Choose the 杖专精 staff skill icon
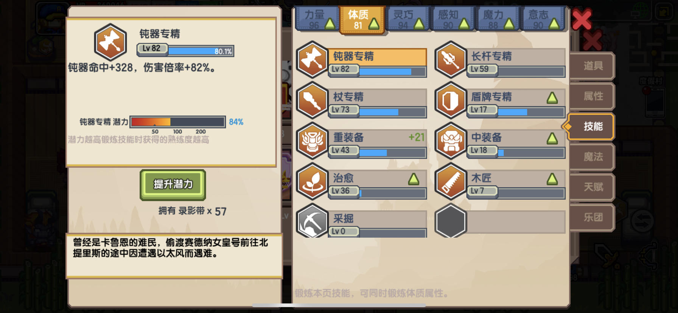 [312, 100]
